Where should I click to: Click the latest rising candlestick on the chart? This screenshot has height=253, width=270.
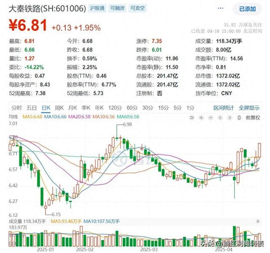click(259, 150)
